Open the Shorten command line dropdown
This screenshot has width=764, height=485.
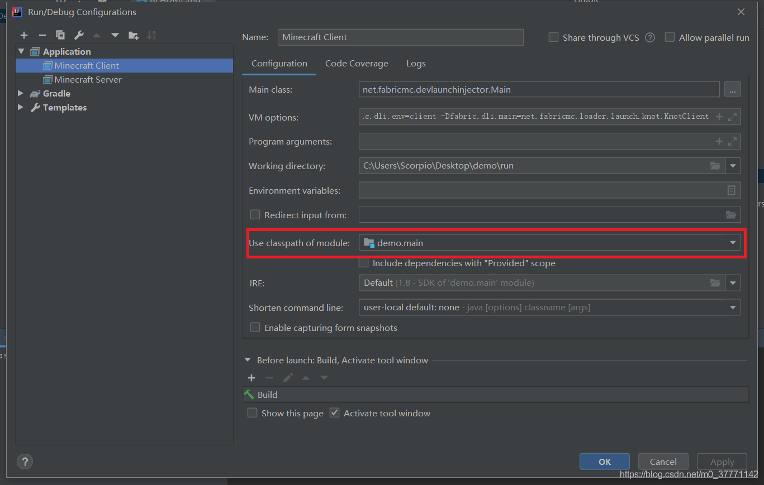point(733,308)
